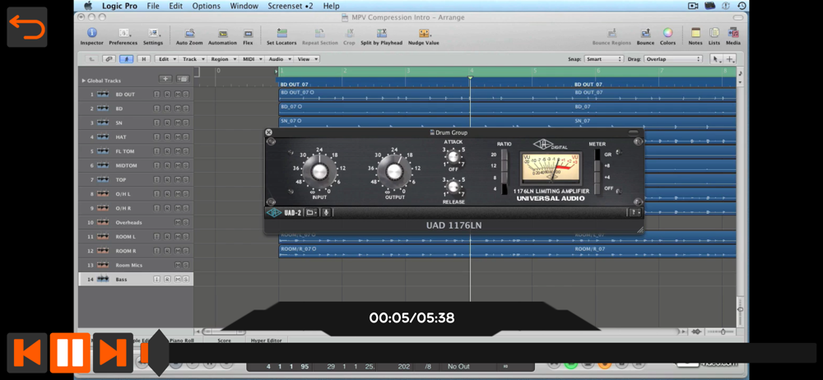Solo the Room Mics track

(185, 265)
